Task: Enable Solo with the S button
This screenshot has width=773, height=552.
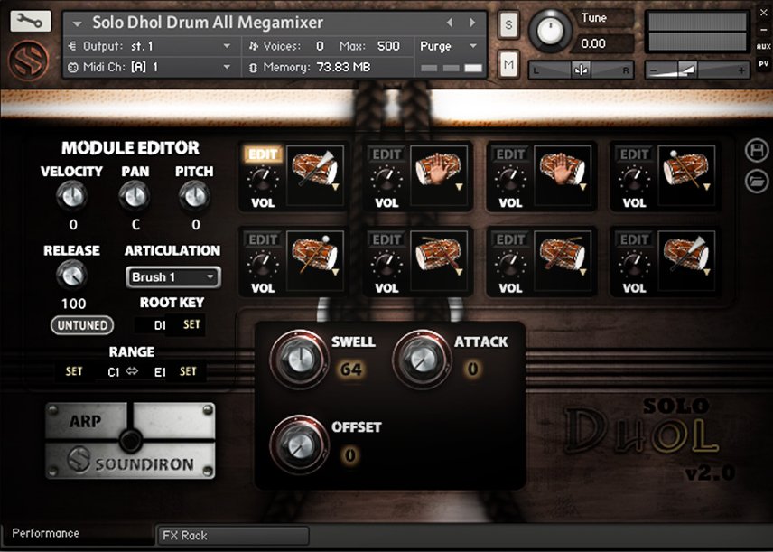Action: 508,26
